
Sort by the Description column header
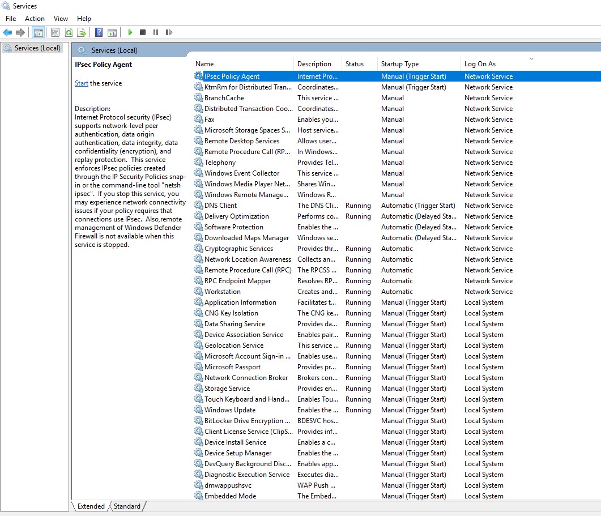(x=318, y=63)
